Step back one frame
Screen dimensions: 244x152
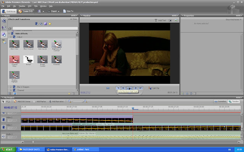pyautogui.click(x=123, y=88)
